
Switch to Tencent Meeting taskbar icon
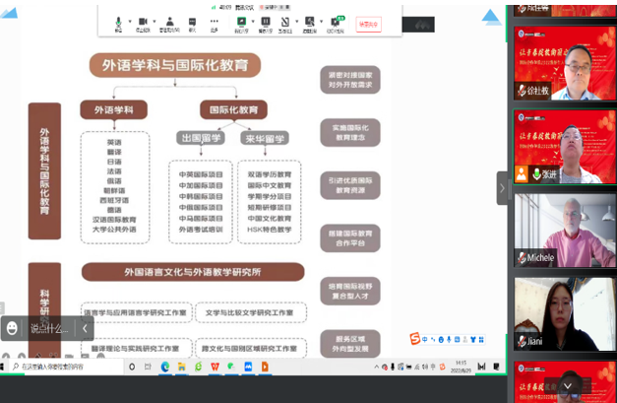click(248, 367)
